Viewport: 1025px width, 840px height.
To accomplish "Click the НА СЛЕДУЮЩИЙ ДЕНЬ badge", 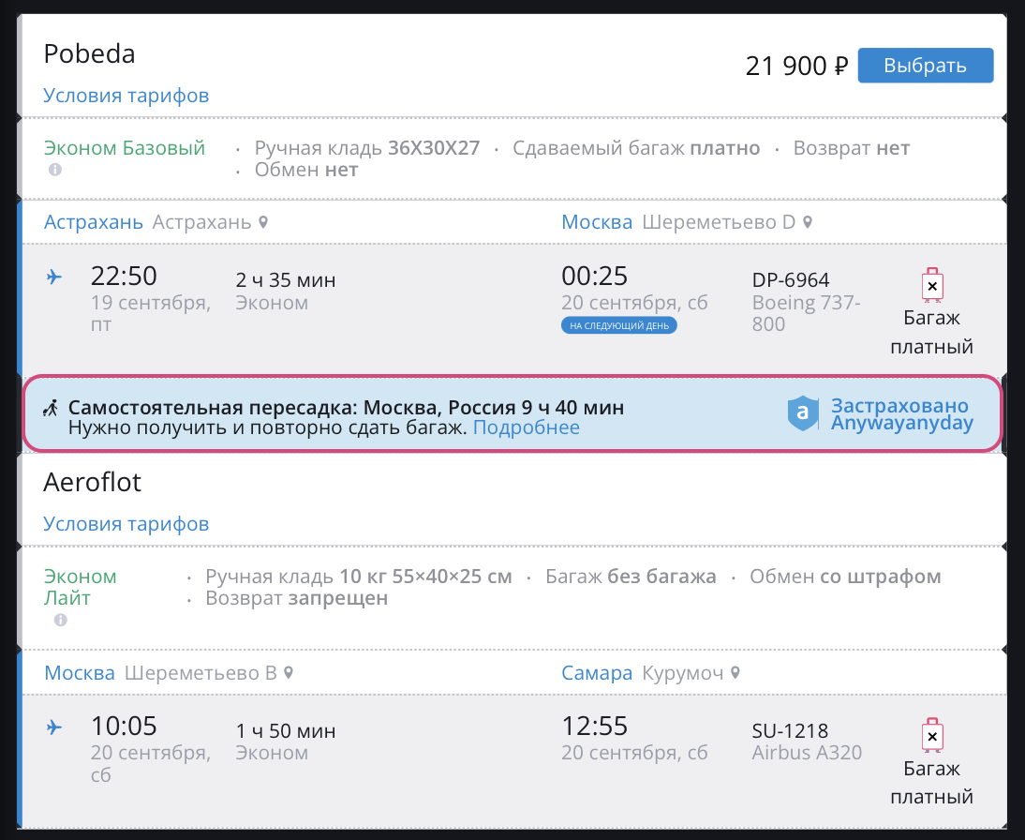I will pos(619,325).
